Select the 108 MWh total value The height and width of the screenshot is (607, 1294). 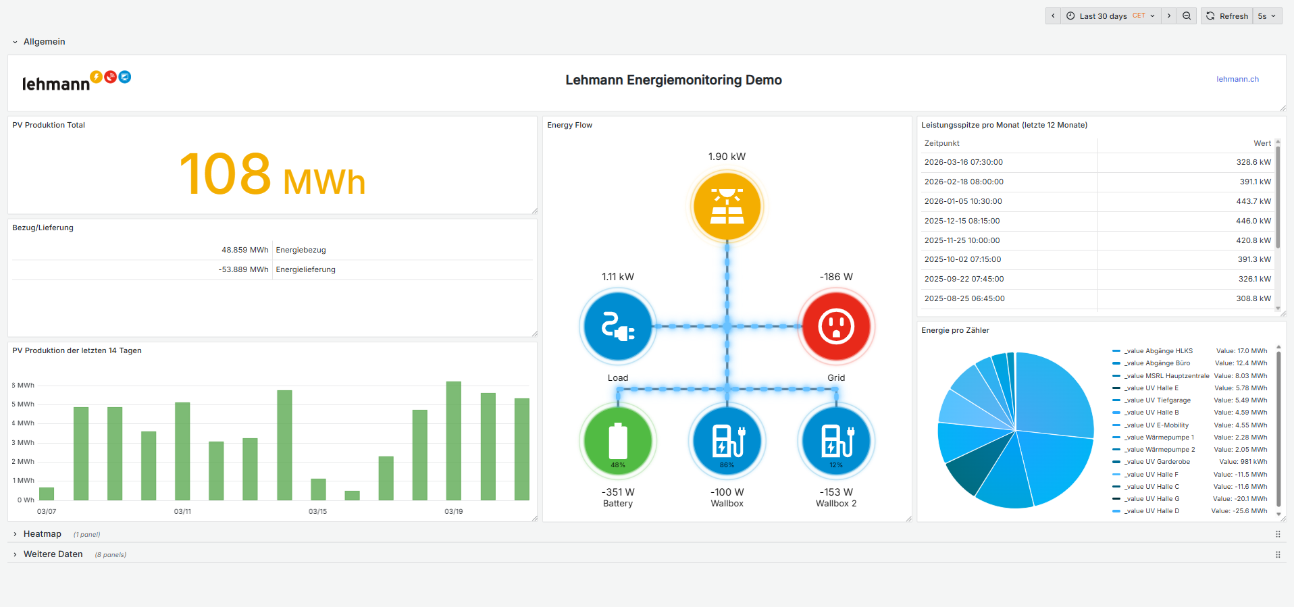(x=272, y=174)
